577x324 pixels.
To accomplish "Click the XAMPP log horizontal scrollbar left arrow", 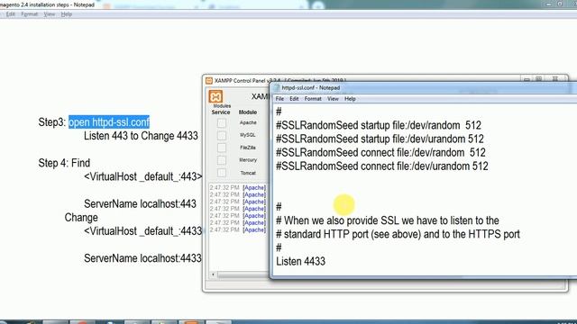I will click(x=213, y=274).
